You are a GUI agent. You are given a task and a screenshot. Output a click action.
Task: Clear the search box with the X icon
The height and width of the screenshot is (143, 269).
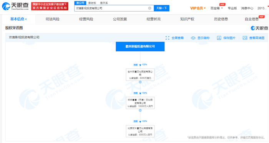[150, 8]
